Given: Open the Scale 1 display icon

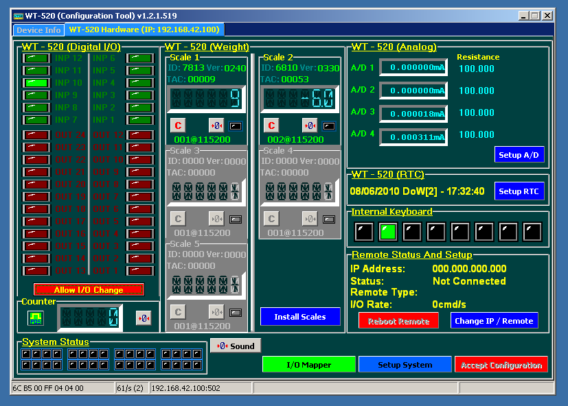Looking at the screenshot, I should (236, 126).
